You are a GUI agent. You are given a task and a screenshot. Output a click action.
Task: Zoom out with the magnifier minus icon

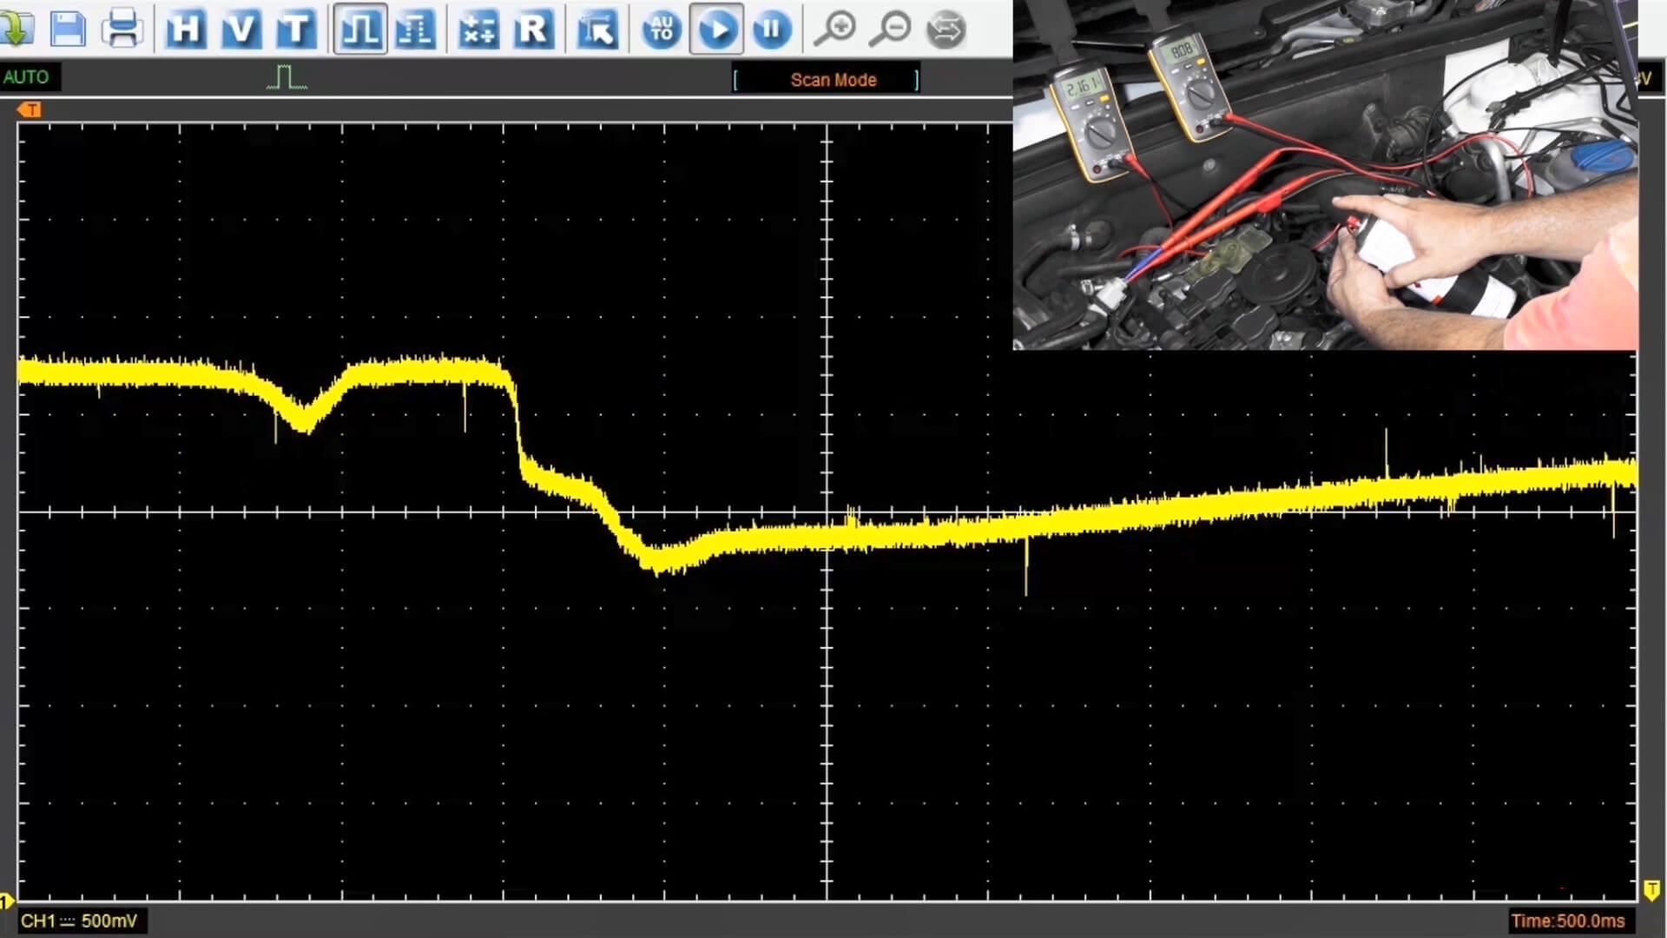click(890, 30)
